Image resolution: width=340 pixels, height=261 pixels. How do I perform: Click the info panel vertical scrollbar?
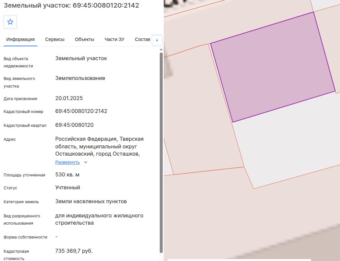point(161,153)
